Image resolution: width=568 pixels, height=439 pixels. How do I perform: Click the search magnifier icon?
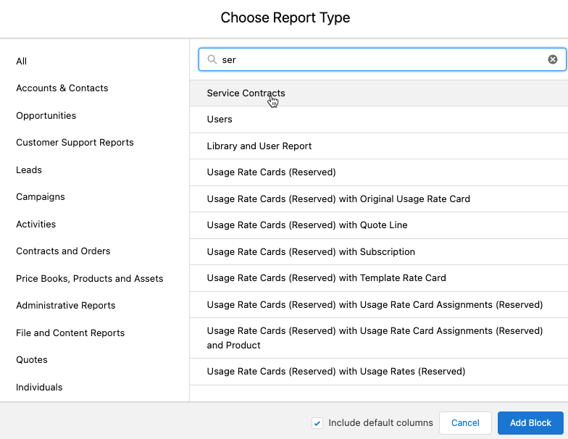coord(212,59)
